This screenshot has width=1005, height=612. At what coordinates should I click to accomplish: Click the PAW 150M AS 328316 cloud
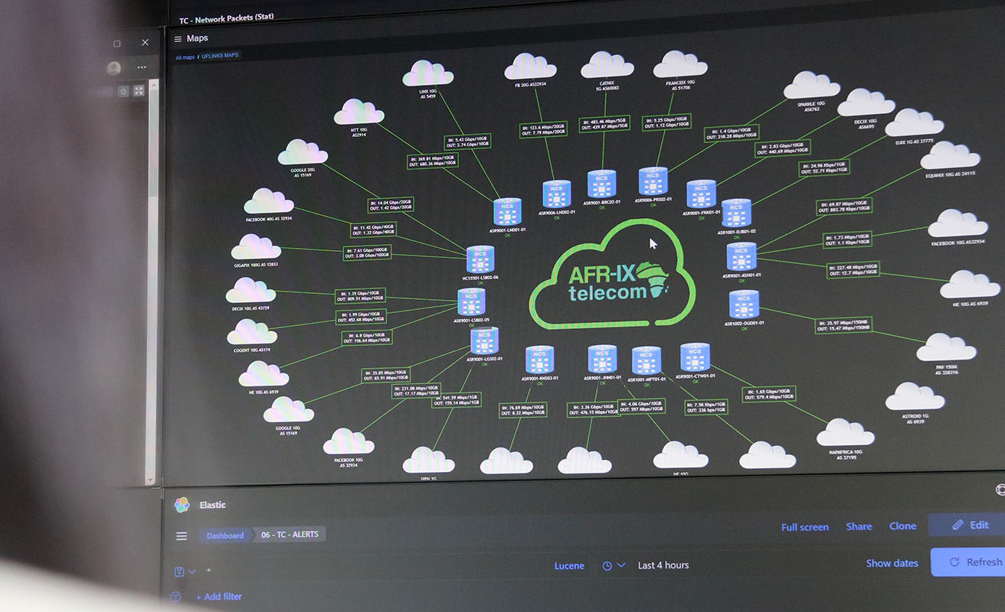(946, 347)
